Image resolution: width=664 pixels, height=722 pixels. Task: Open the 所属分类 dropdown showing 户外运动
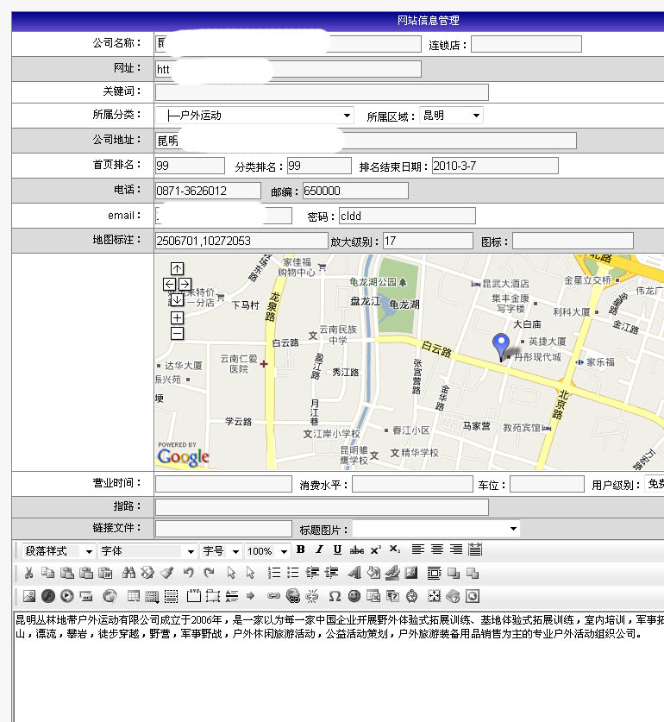254,115
